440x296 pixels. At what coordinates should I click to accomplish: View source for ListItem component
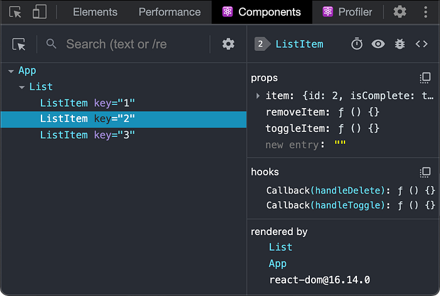pos(421,44)
